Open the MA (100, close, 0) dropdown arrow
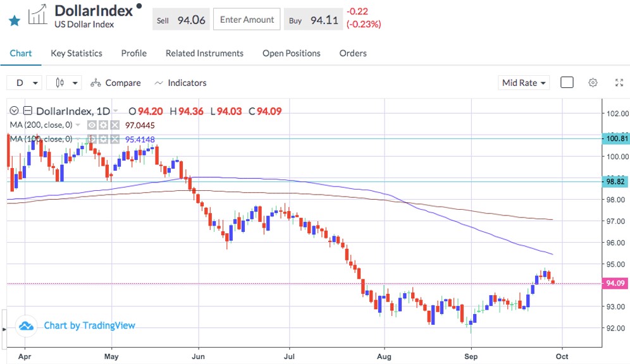This screenshot has width=630, height=364. pos(78,139)
